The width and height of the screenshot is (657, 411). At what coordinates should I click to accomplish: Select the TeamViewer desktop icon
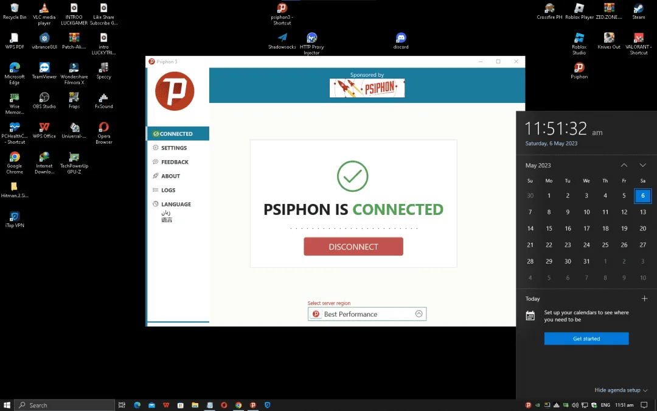pyautogui.click(x=44, y=71)
